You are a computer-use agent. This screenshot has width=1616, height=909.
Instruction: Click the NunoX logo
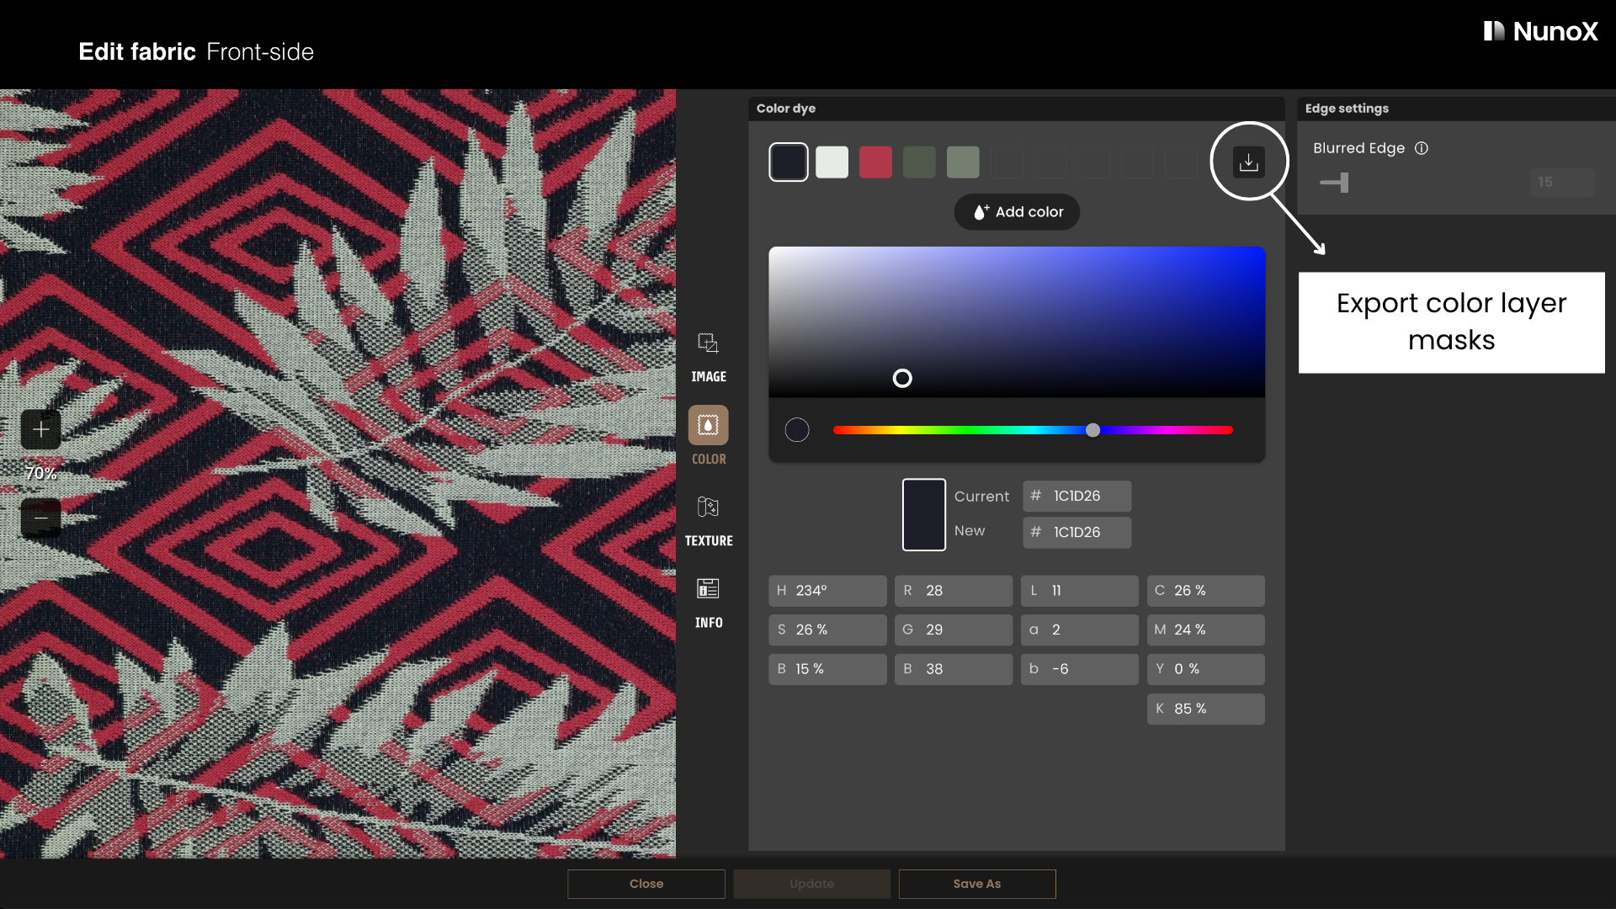click(x=1540, y=32)
